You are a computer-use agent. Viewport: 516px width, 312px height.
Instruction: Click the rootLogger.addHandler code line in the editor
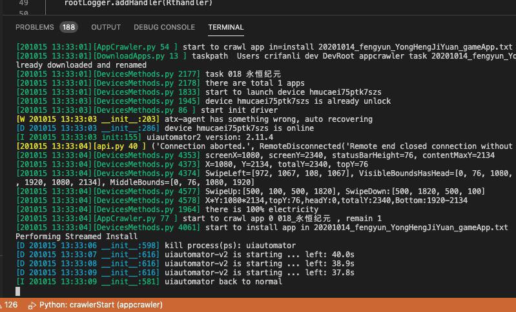[x=139, y=3]
